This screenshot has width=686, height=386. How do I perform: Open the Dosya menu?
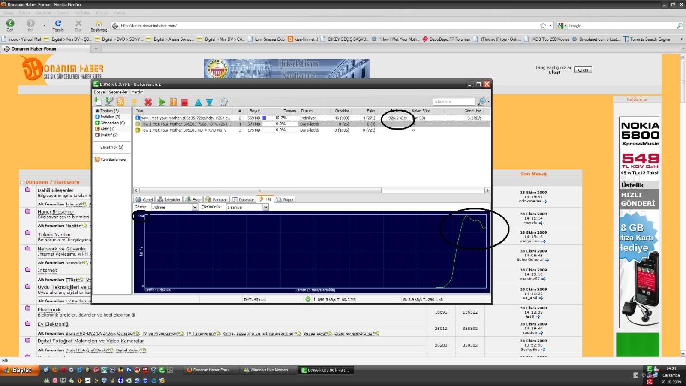(x=99, y=92)
